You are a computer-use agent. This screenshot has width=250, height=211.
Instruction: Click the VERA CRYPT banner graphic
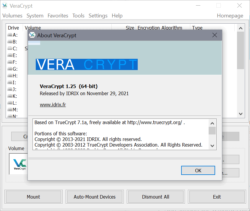(86, 64)
